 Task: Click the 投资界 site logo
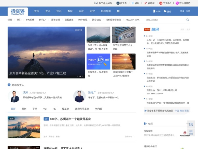(x=18, y=11)
